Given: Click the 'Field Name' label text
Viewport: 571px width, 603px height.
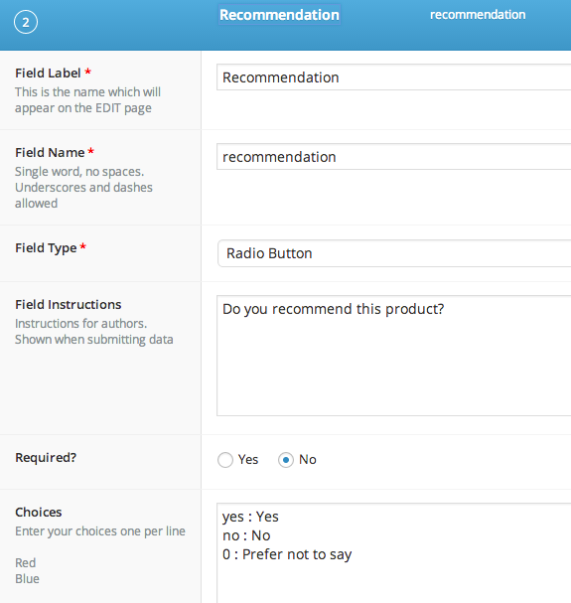Looking at the screenshot, I should click(x=50, y=152).
